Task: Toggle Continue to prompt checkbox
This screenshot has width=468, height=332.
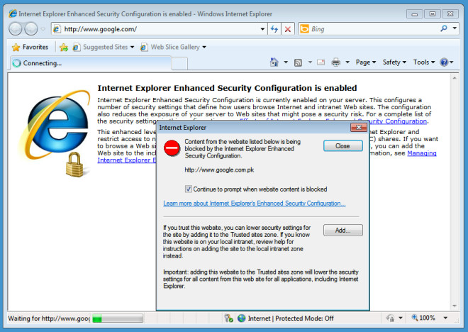Action: click(189, 189)
